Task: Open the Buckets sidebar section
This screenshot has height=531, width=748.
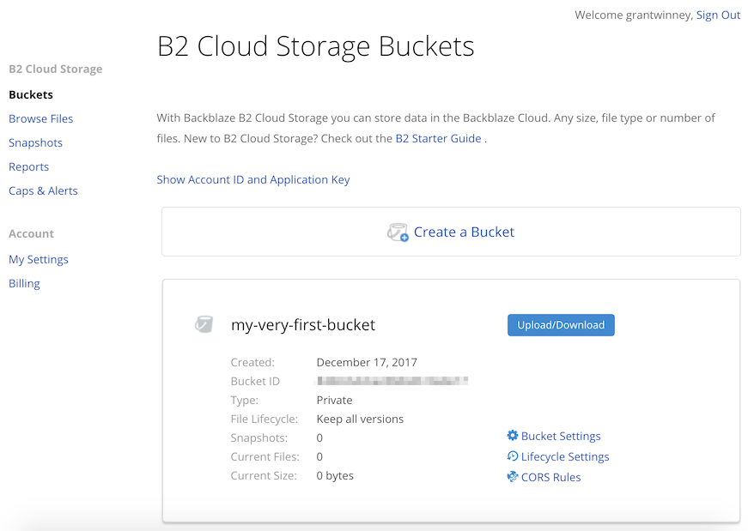Action: point(31,95)
